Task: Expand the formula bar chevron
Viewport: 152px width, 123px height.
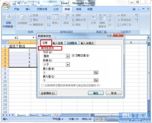Action: pyautogui.click(x=149, y=37)
